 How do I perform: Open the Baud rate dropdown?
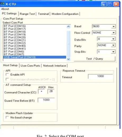pyautogui.click(x=114, y=26)
